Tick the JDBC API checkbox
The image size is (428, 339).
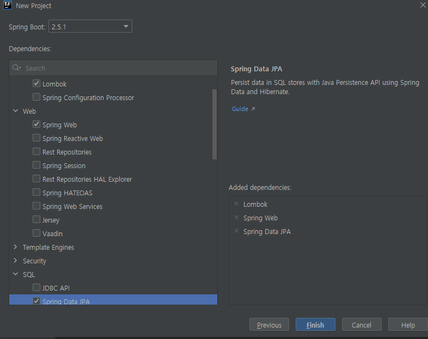coord(36,287)
